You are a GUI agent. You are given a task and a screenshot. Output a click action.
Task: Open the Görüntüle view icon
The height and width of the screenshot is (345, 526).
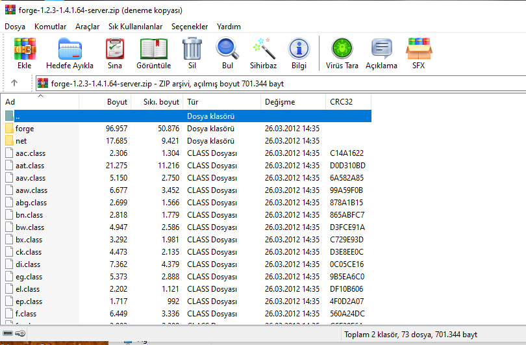pyautogui.click(x=154, y=49)
